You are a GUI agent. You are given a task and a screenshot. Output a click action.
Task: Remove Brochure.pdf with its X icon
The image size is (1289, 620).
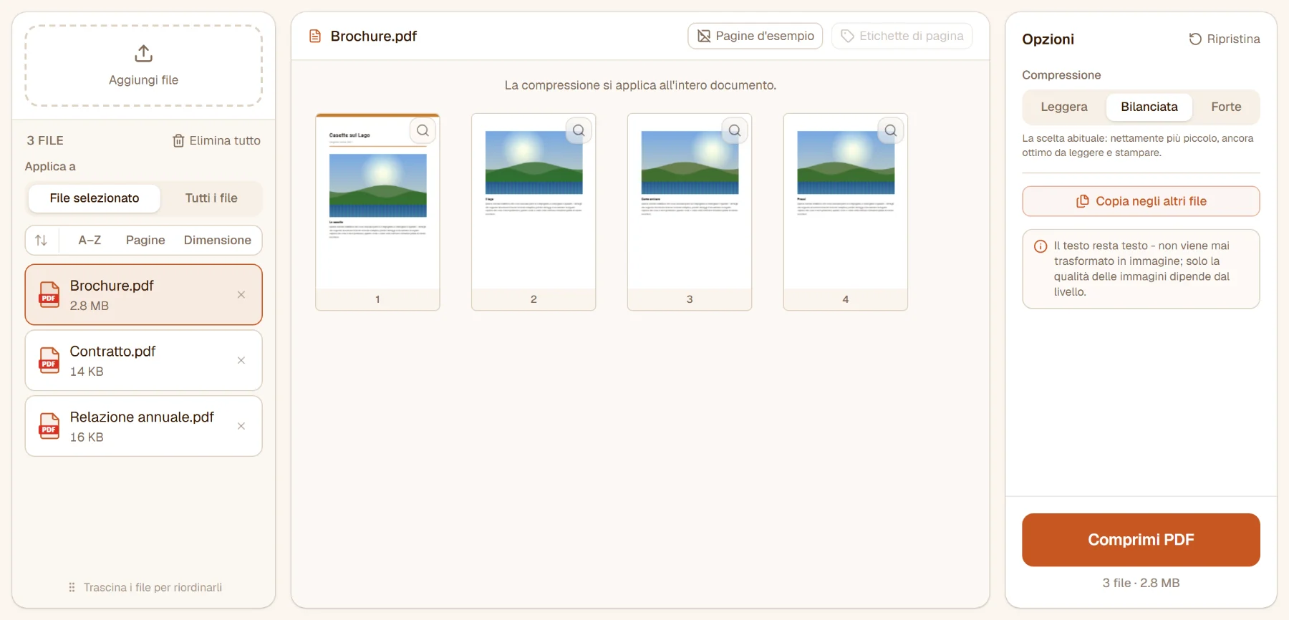tap(241, 295)
